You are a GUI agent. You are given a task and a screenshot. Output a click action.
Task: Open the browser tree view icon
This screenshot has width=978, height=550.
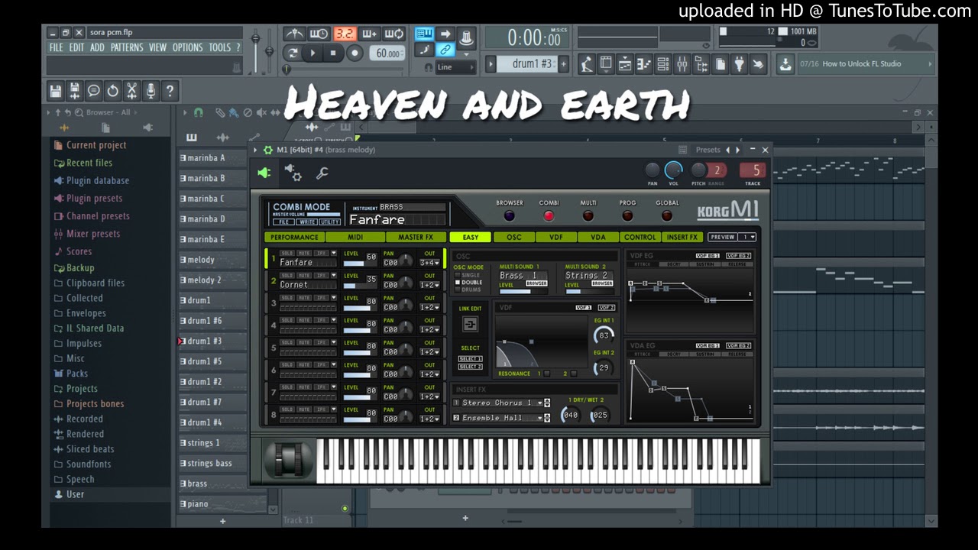point(701,64)
